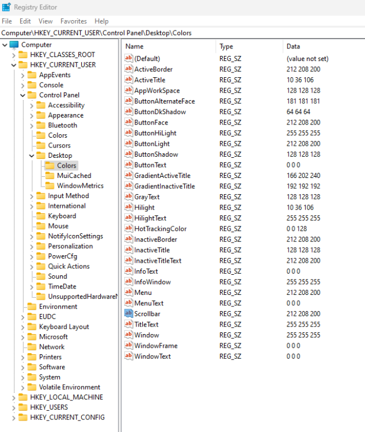Viewport: 365px width, 432px height.
Task: Expand the Accessibility key
Action: [x=32, y=105]
